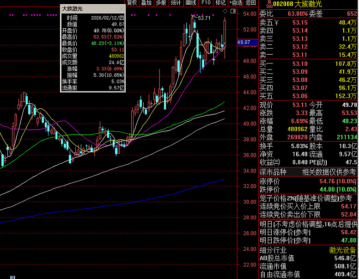The height and width of the screenshot is (279, 359).
Task: Select the 买三 price 53.08
Action: point(300,80)
